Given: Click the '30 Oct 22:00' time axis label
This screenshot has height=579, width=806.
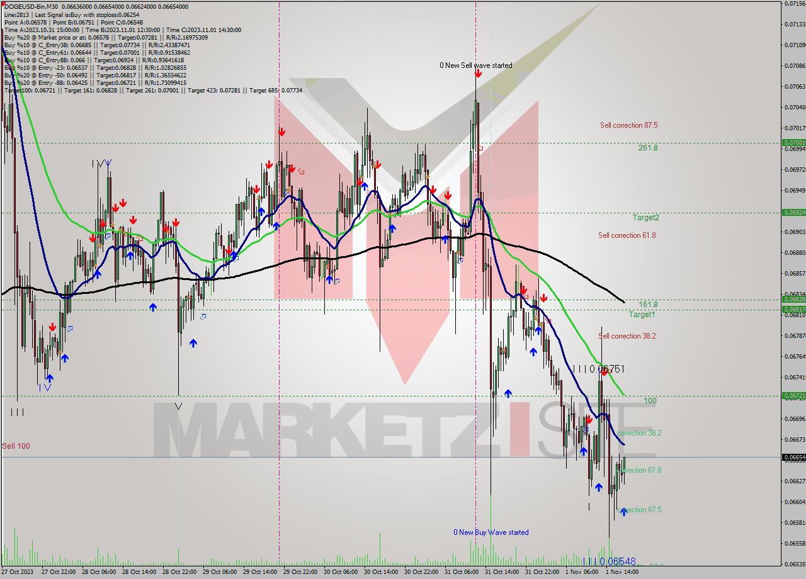Looking at the screenshot, I should click(420, 572).
